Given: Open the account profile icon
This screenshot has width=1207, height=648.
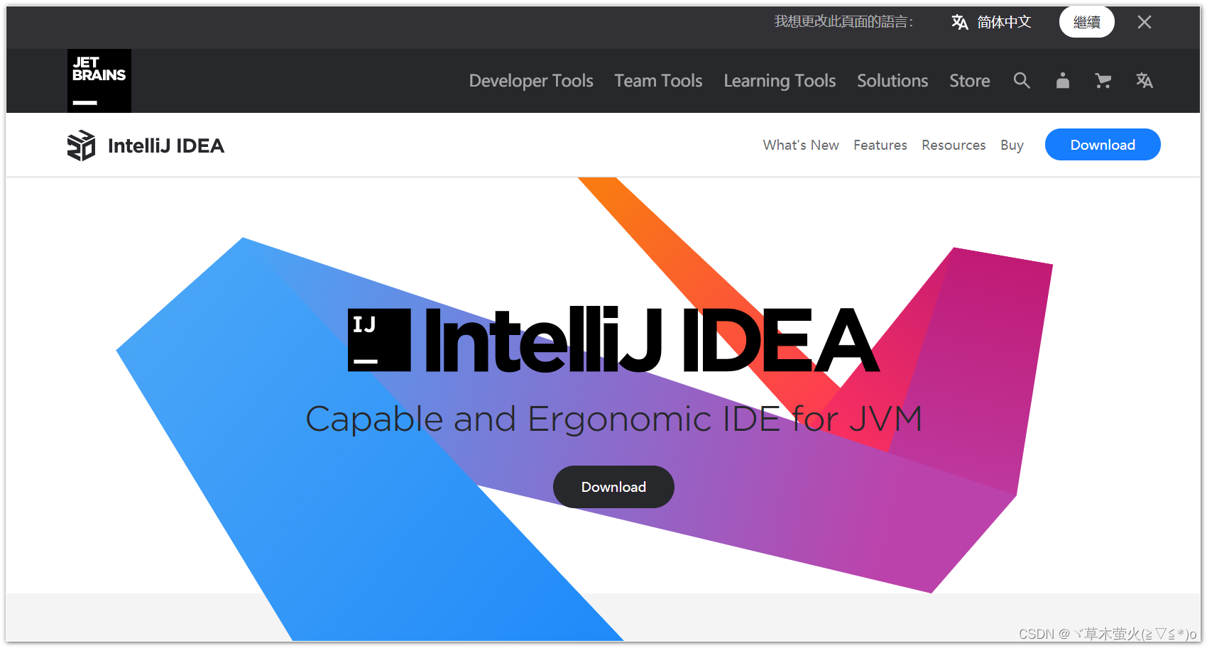Looking at the screenshot, I should click(x=1062, y=80).
